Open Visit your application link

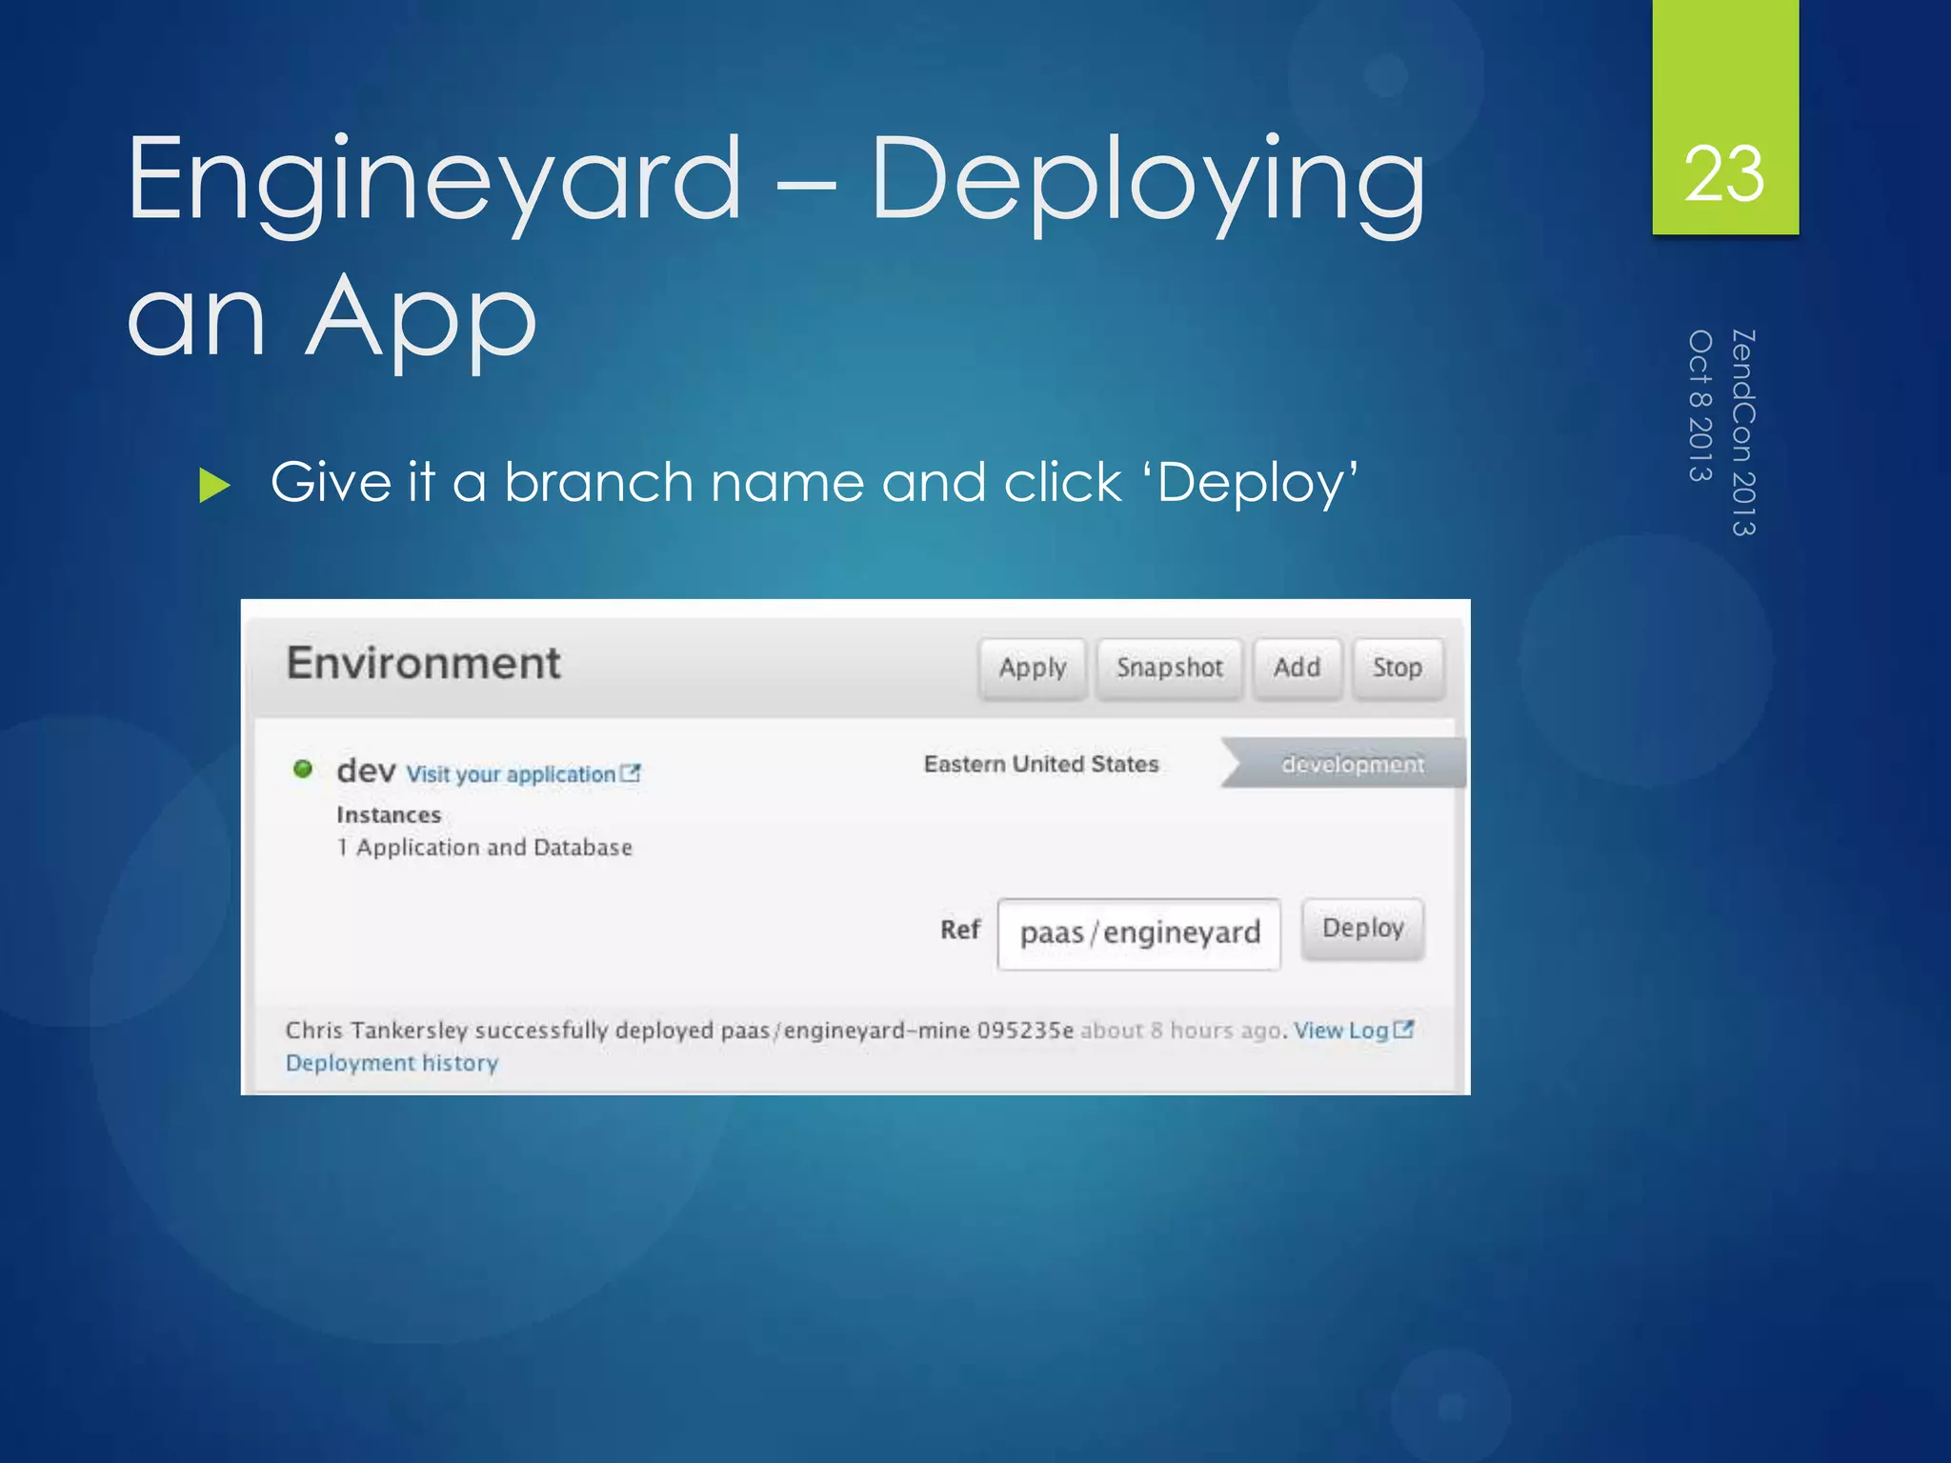[511, 774]
